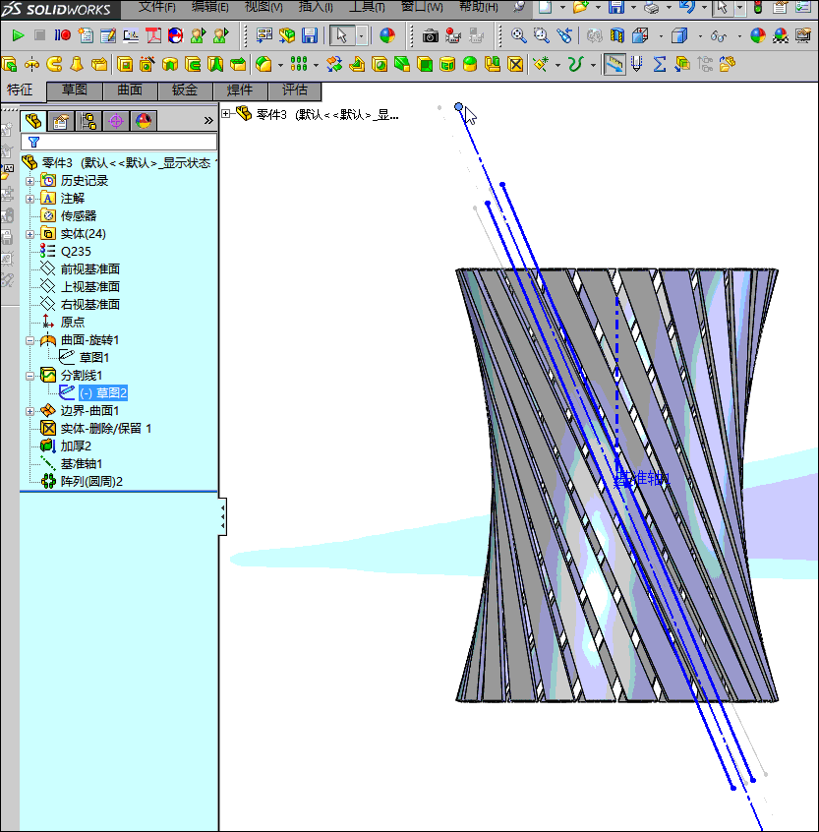This screenshot has height=832, width=819.
Task: Select Zoom to Fit magnifier icon
Action: tap(518, 35)
